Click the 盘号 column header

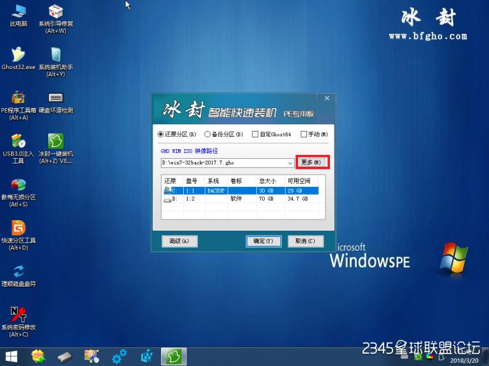point(192,181)
